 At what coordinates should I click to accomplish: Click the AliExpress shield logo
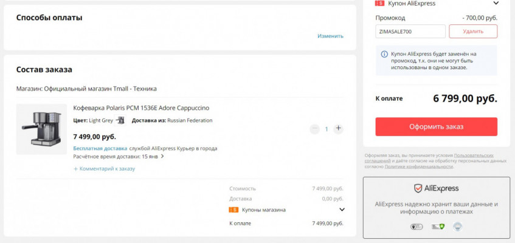point(418,188)
